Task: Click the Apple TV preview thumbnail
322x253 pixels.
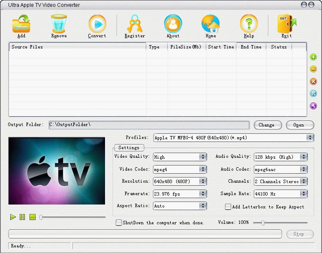Action: (x=57, y=171)
